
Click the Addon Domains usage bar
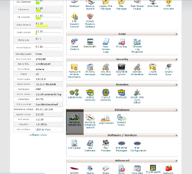48,26
